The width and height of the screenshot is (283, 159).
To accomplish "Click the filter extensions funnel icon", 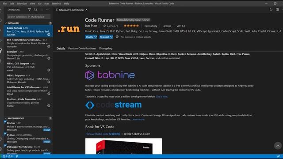I will (30, 10).
